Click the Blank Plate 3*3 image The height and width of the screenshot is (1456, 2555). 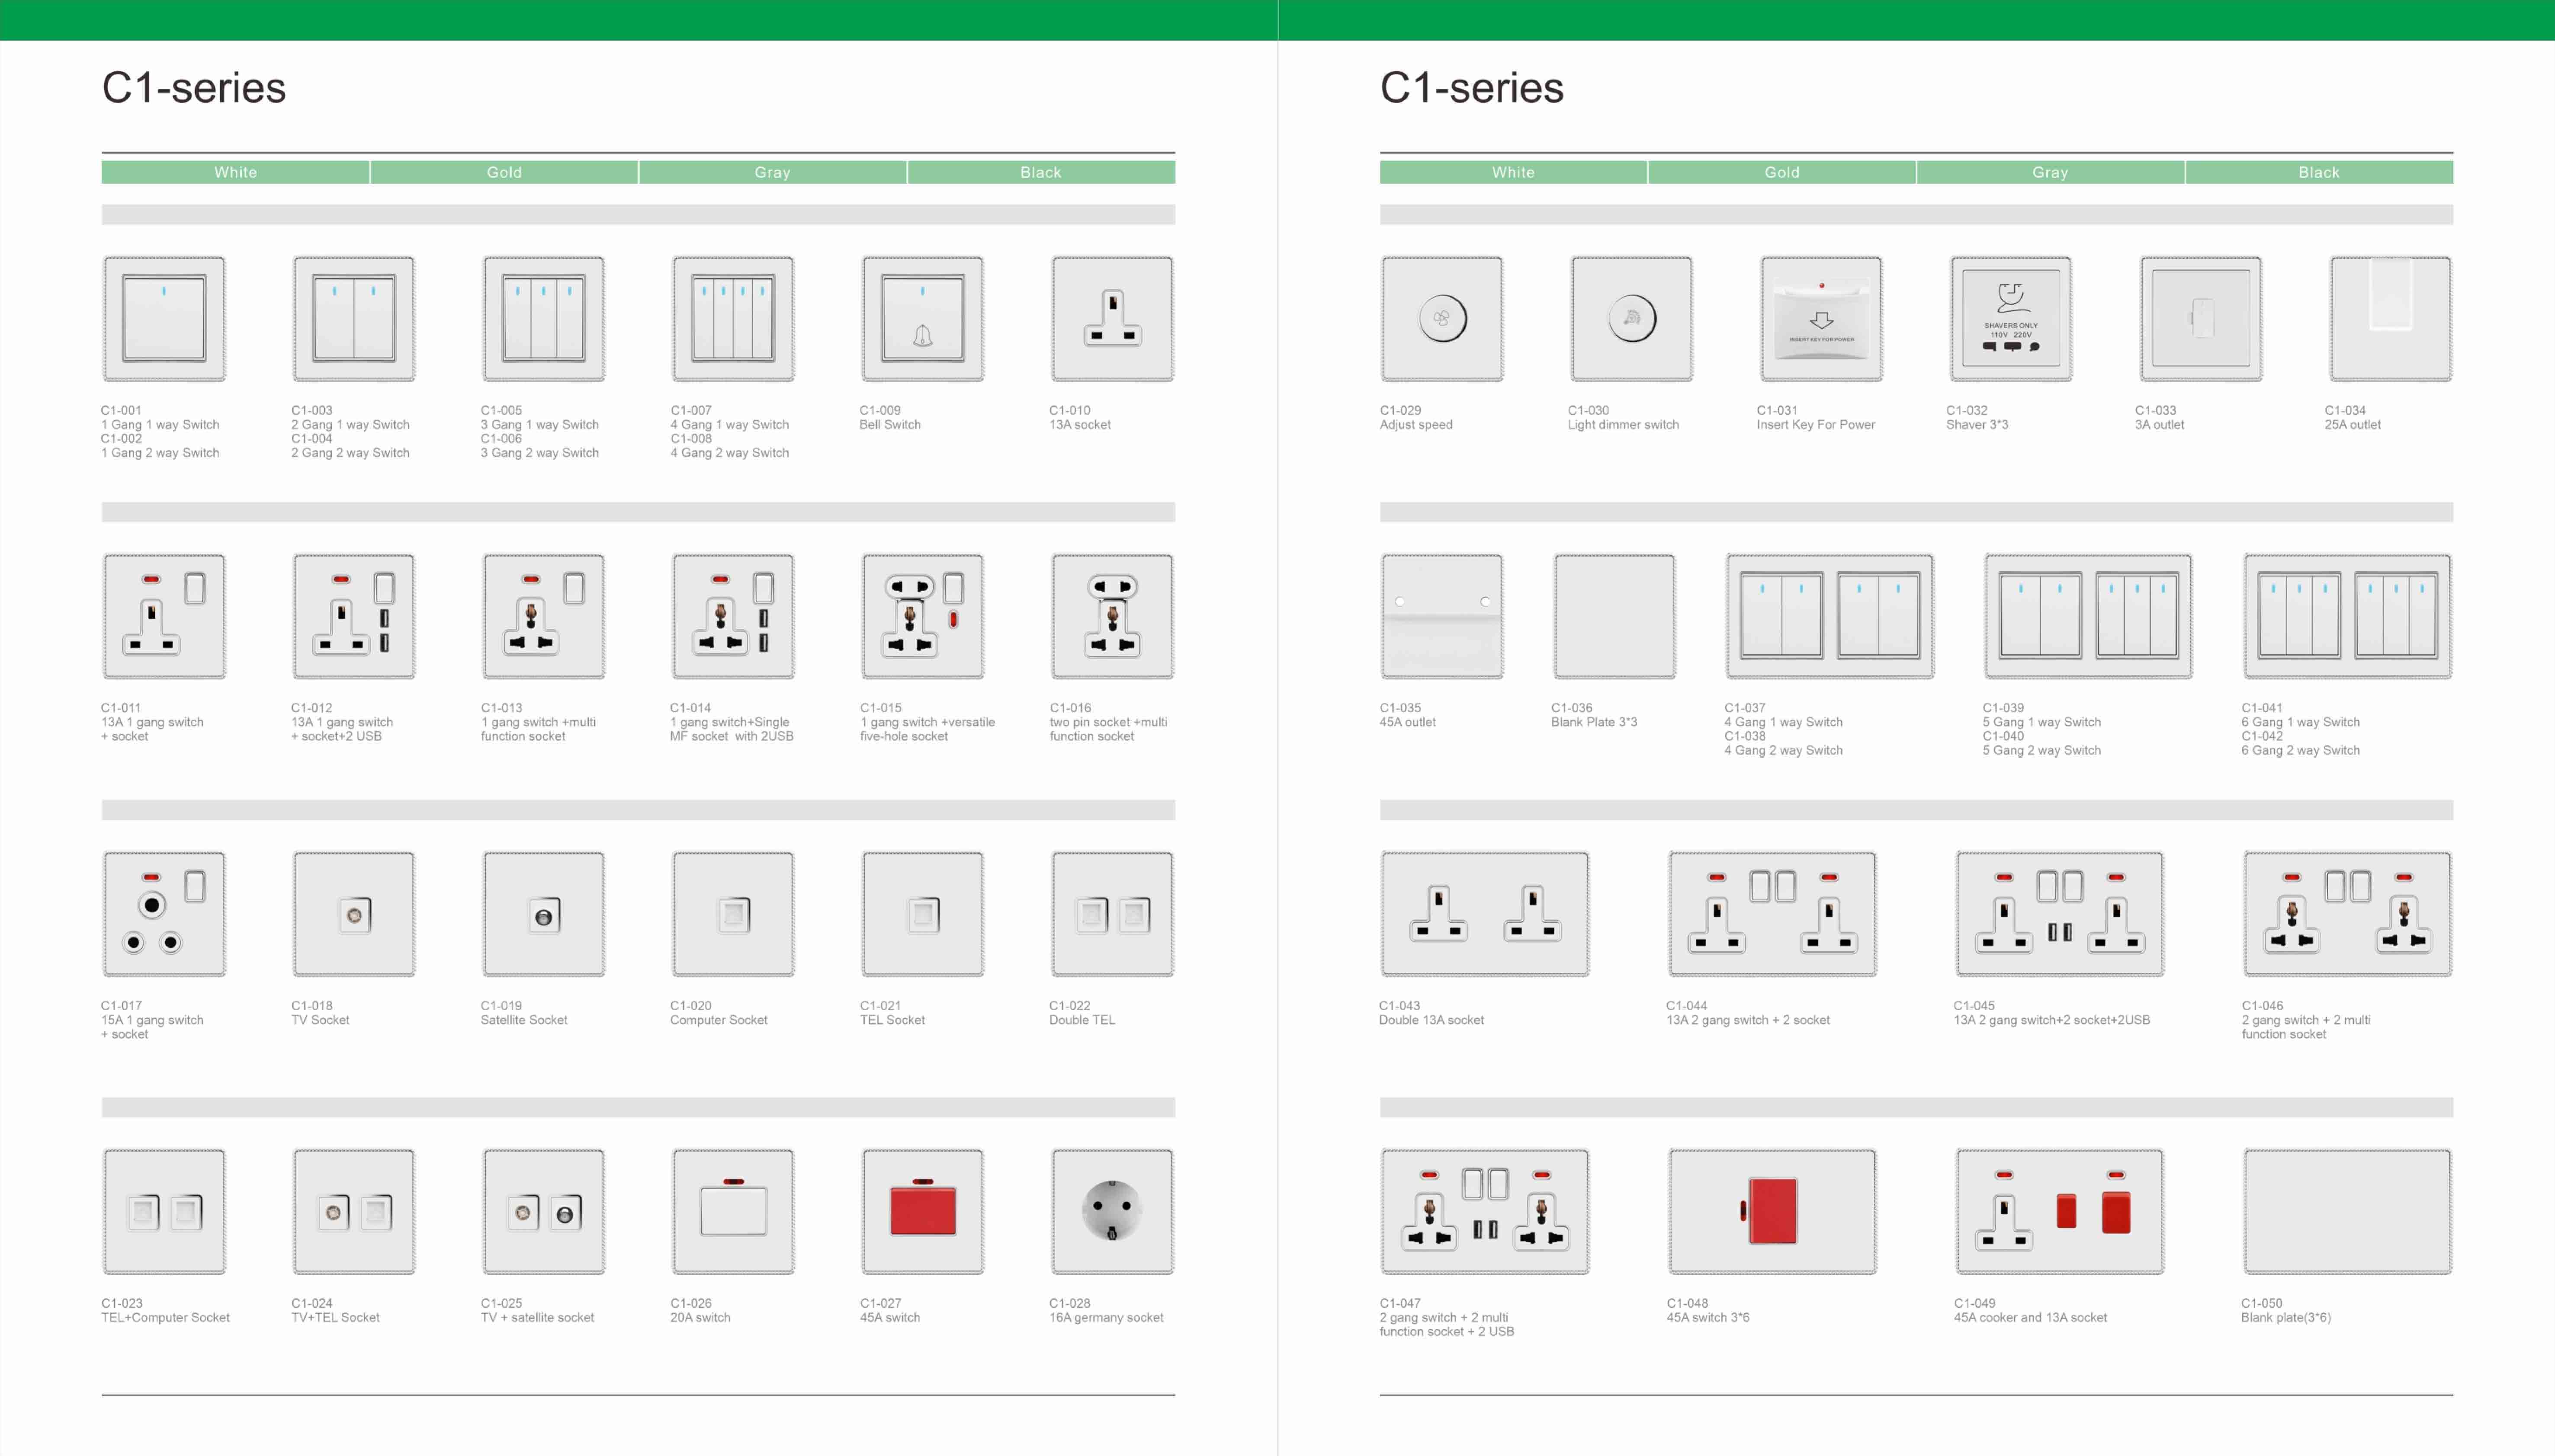click(x=1614, y=616)
